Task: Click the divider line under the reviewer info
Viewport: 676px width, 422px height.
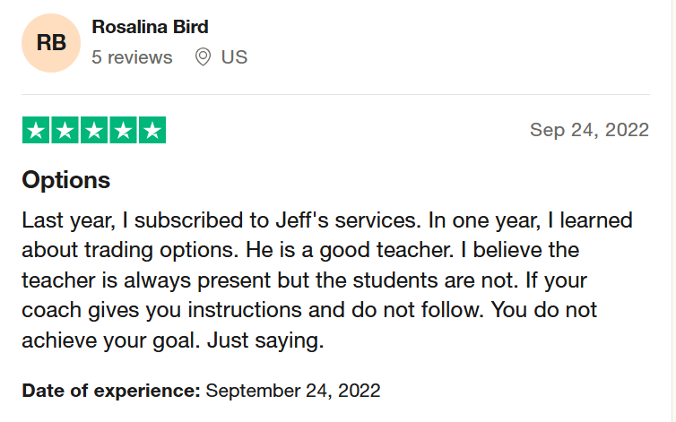Action: tap(336, 94)
